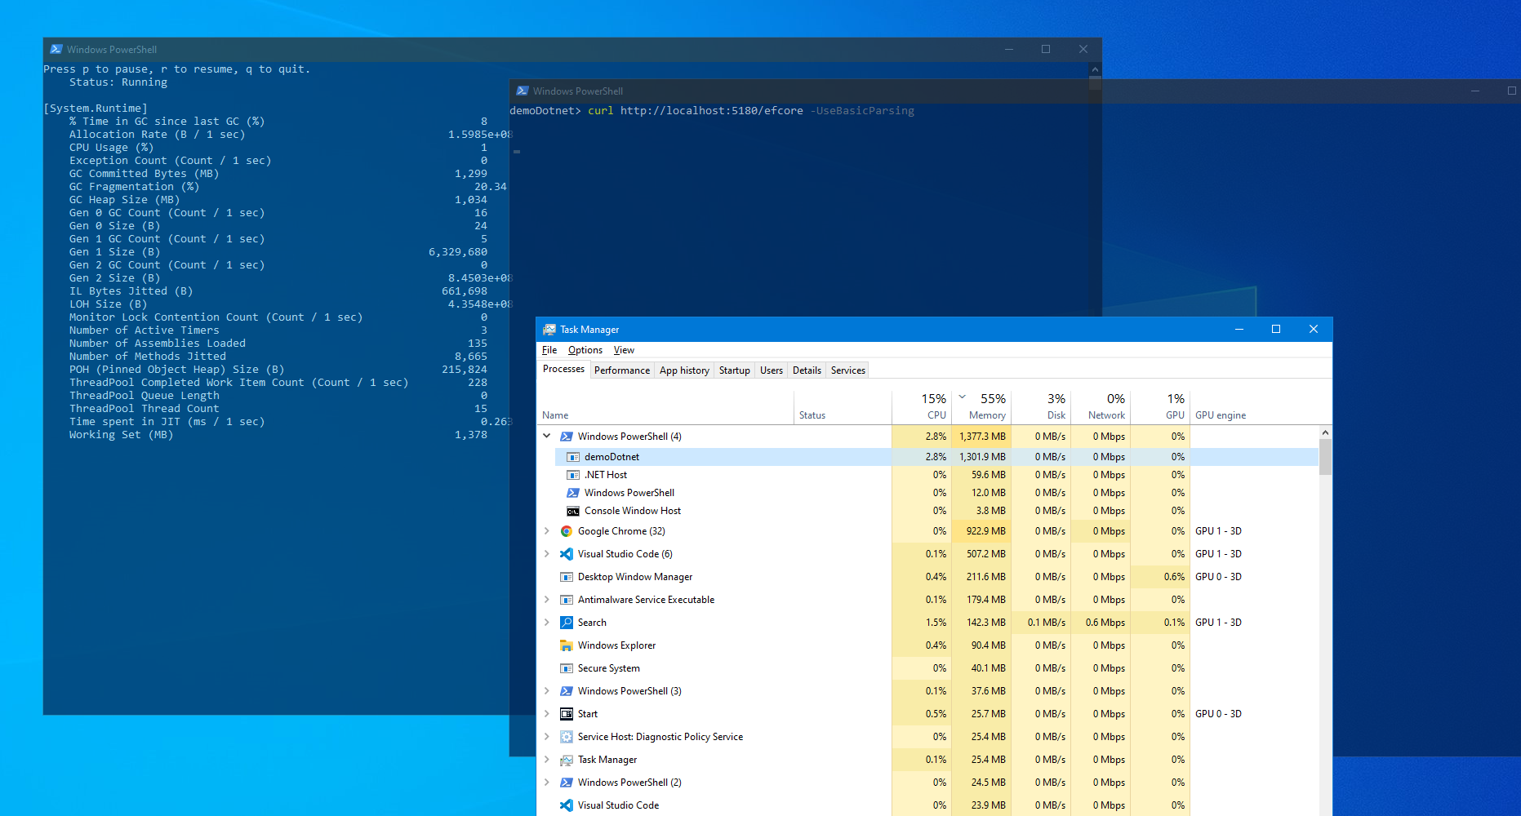Sort processes by the CPU column
Screen dimensions: 1521x816
(x=922, y=406)
